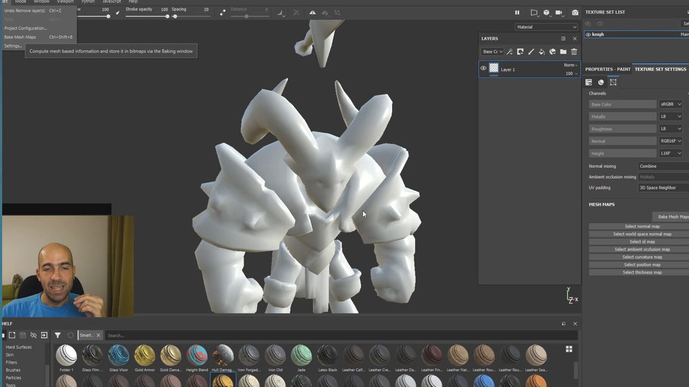Choose Bake Mesh Maps from Edit menu

point(39,37)
